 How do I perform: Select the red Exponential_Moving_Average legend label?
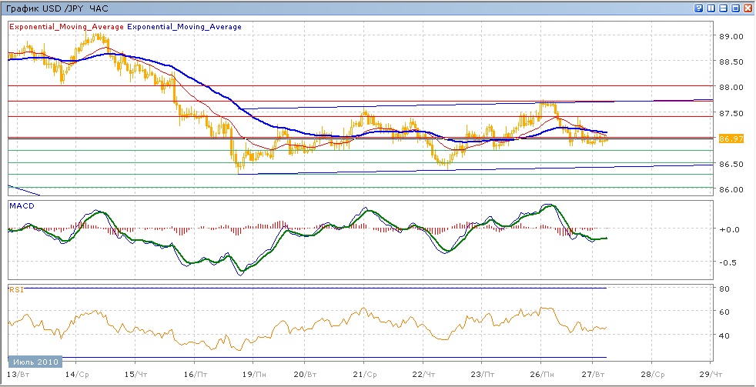click(x=65, y=27)
